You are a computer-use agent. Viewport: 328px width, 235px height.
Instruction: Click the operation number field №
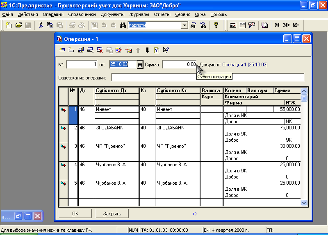pos(82,65)
